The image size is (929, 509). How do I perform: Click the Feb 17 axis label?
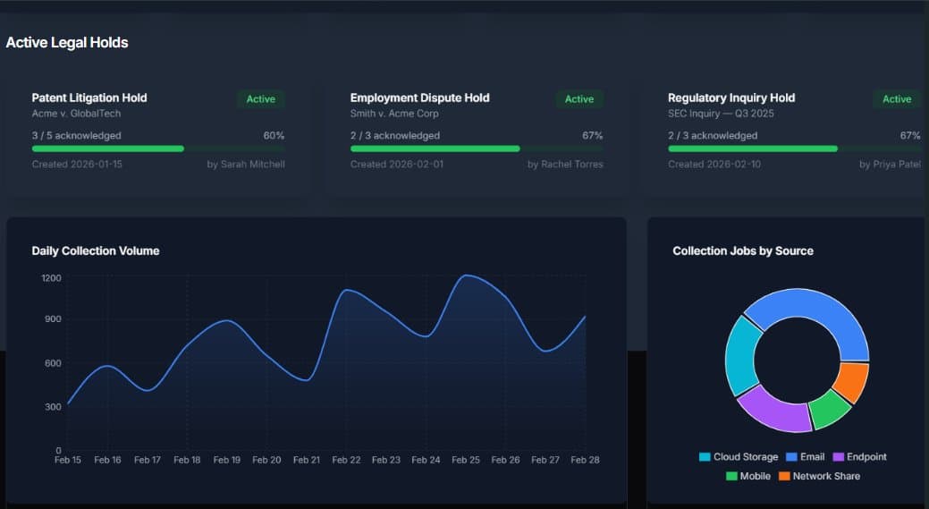[147, 460]
